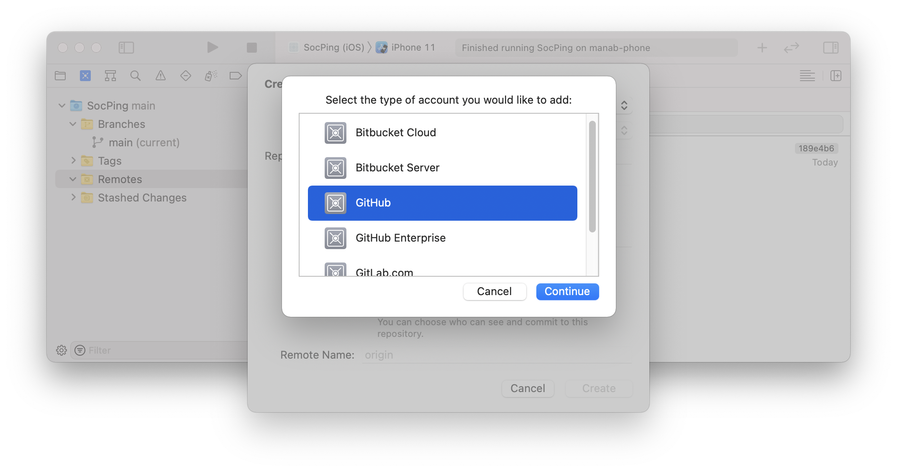Click the Stop button in toolbar

(252, 48)
